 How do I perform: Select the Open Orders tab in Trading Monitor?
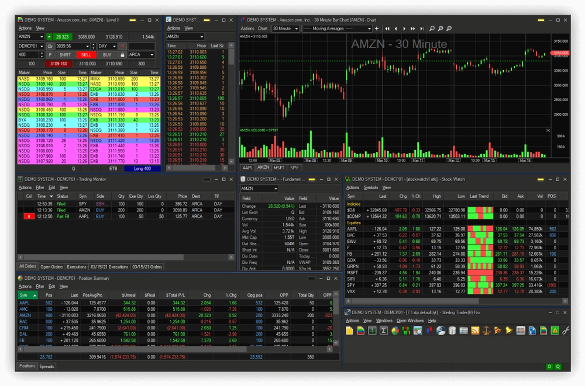[51, 267]
